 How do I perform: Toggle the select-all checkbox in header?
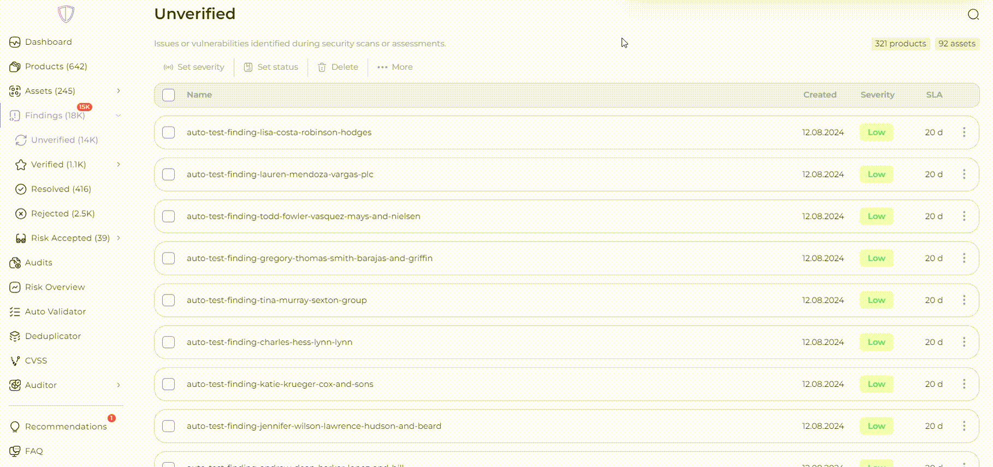(169, 95)
